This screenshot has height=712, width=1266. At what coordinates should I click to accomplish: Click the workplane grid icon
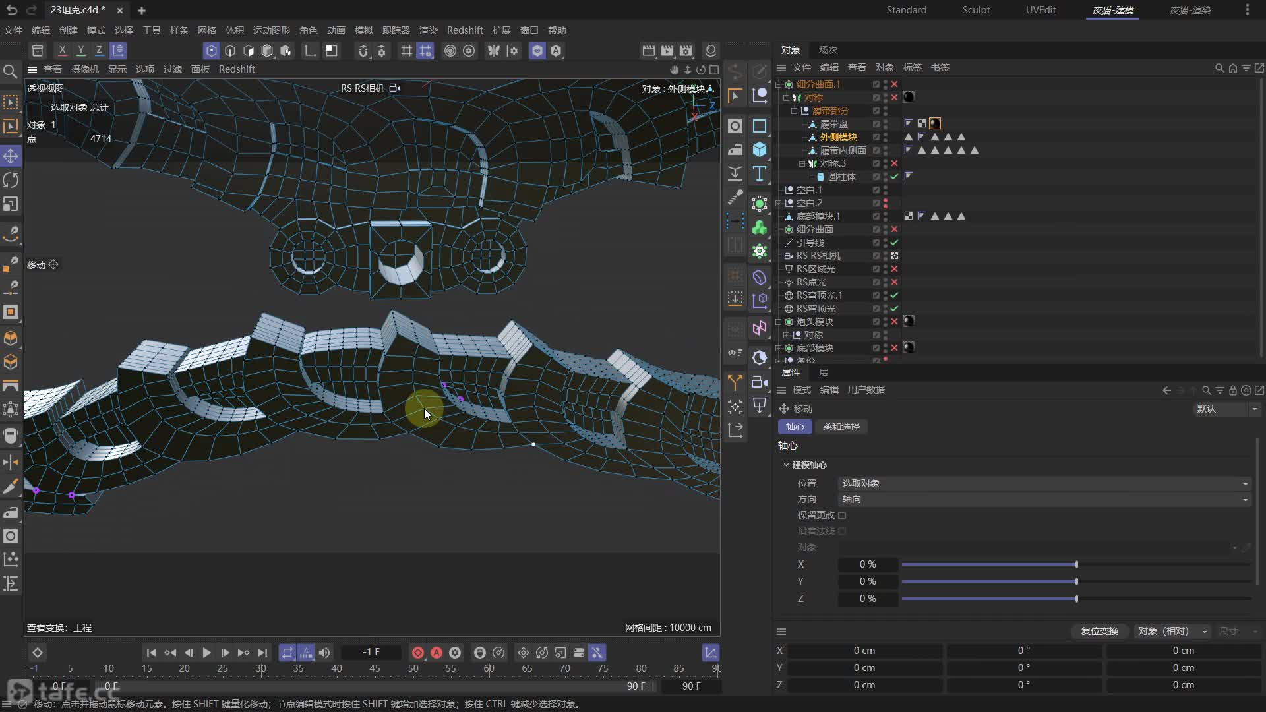click(x=407, y=51)
